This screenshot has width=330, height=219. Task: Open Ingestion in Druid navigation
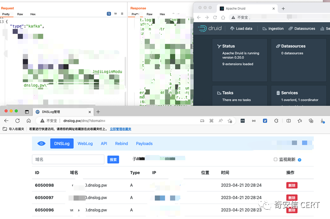click(x=273, y=28)
